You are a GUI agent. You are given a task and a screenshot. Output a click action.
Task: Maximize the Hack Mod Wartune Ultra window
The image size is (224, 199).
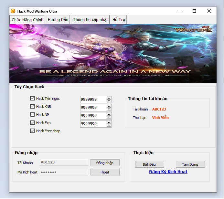point(194,11)
